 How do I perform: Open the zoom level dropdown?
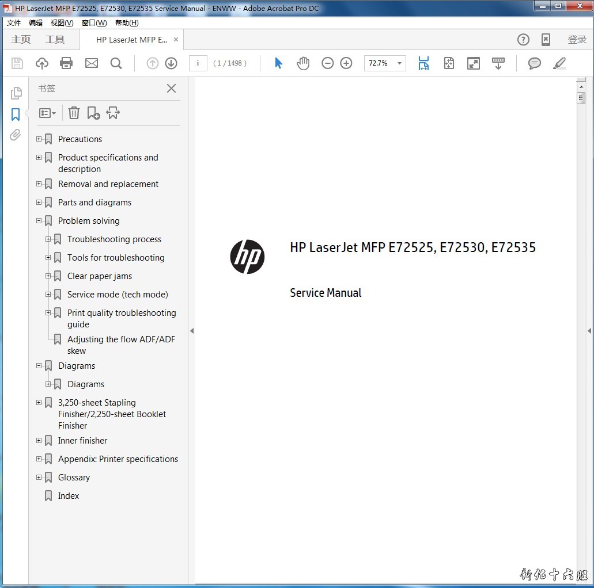click(399, 63)
